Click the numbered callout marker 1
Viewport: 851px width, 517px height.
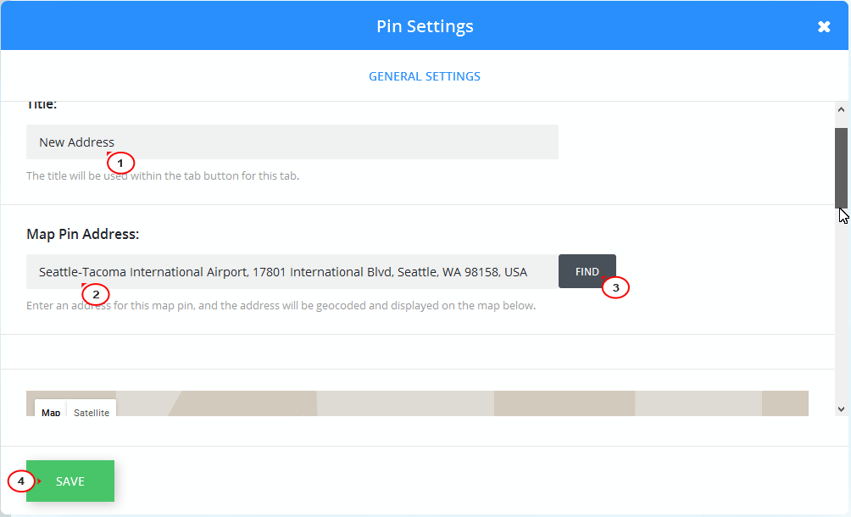click(x=120, y=163)
